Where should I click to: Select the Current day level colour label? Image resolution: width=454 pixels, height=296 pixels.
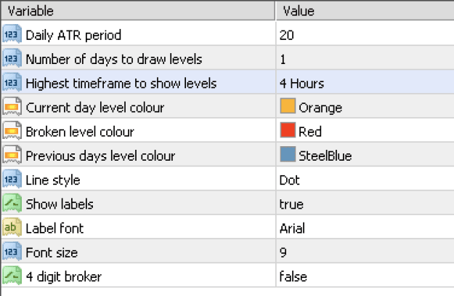click(95, 108)
